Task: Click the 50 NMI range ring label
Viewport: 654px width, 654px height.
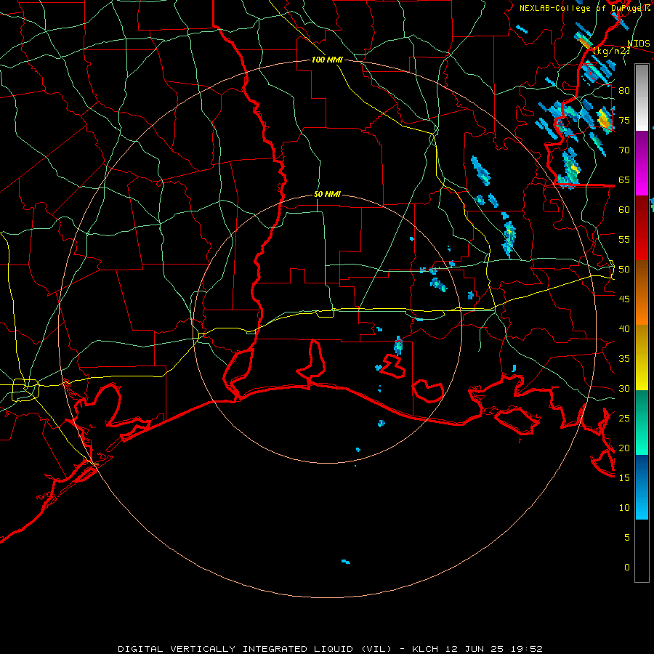Action: 327,194
